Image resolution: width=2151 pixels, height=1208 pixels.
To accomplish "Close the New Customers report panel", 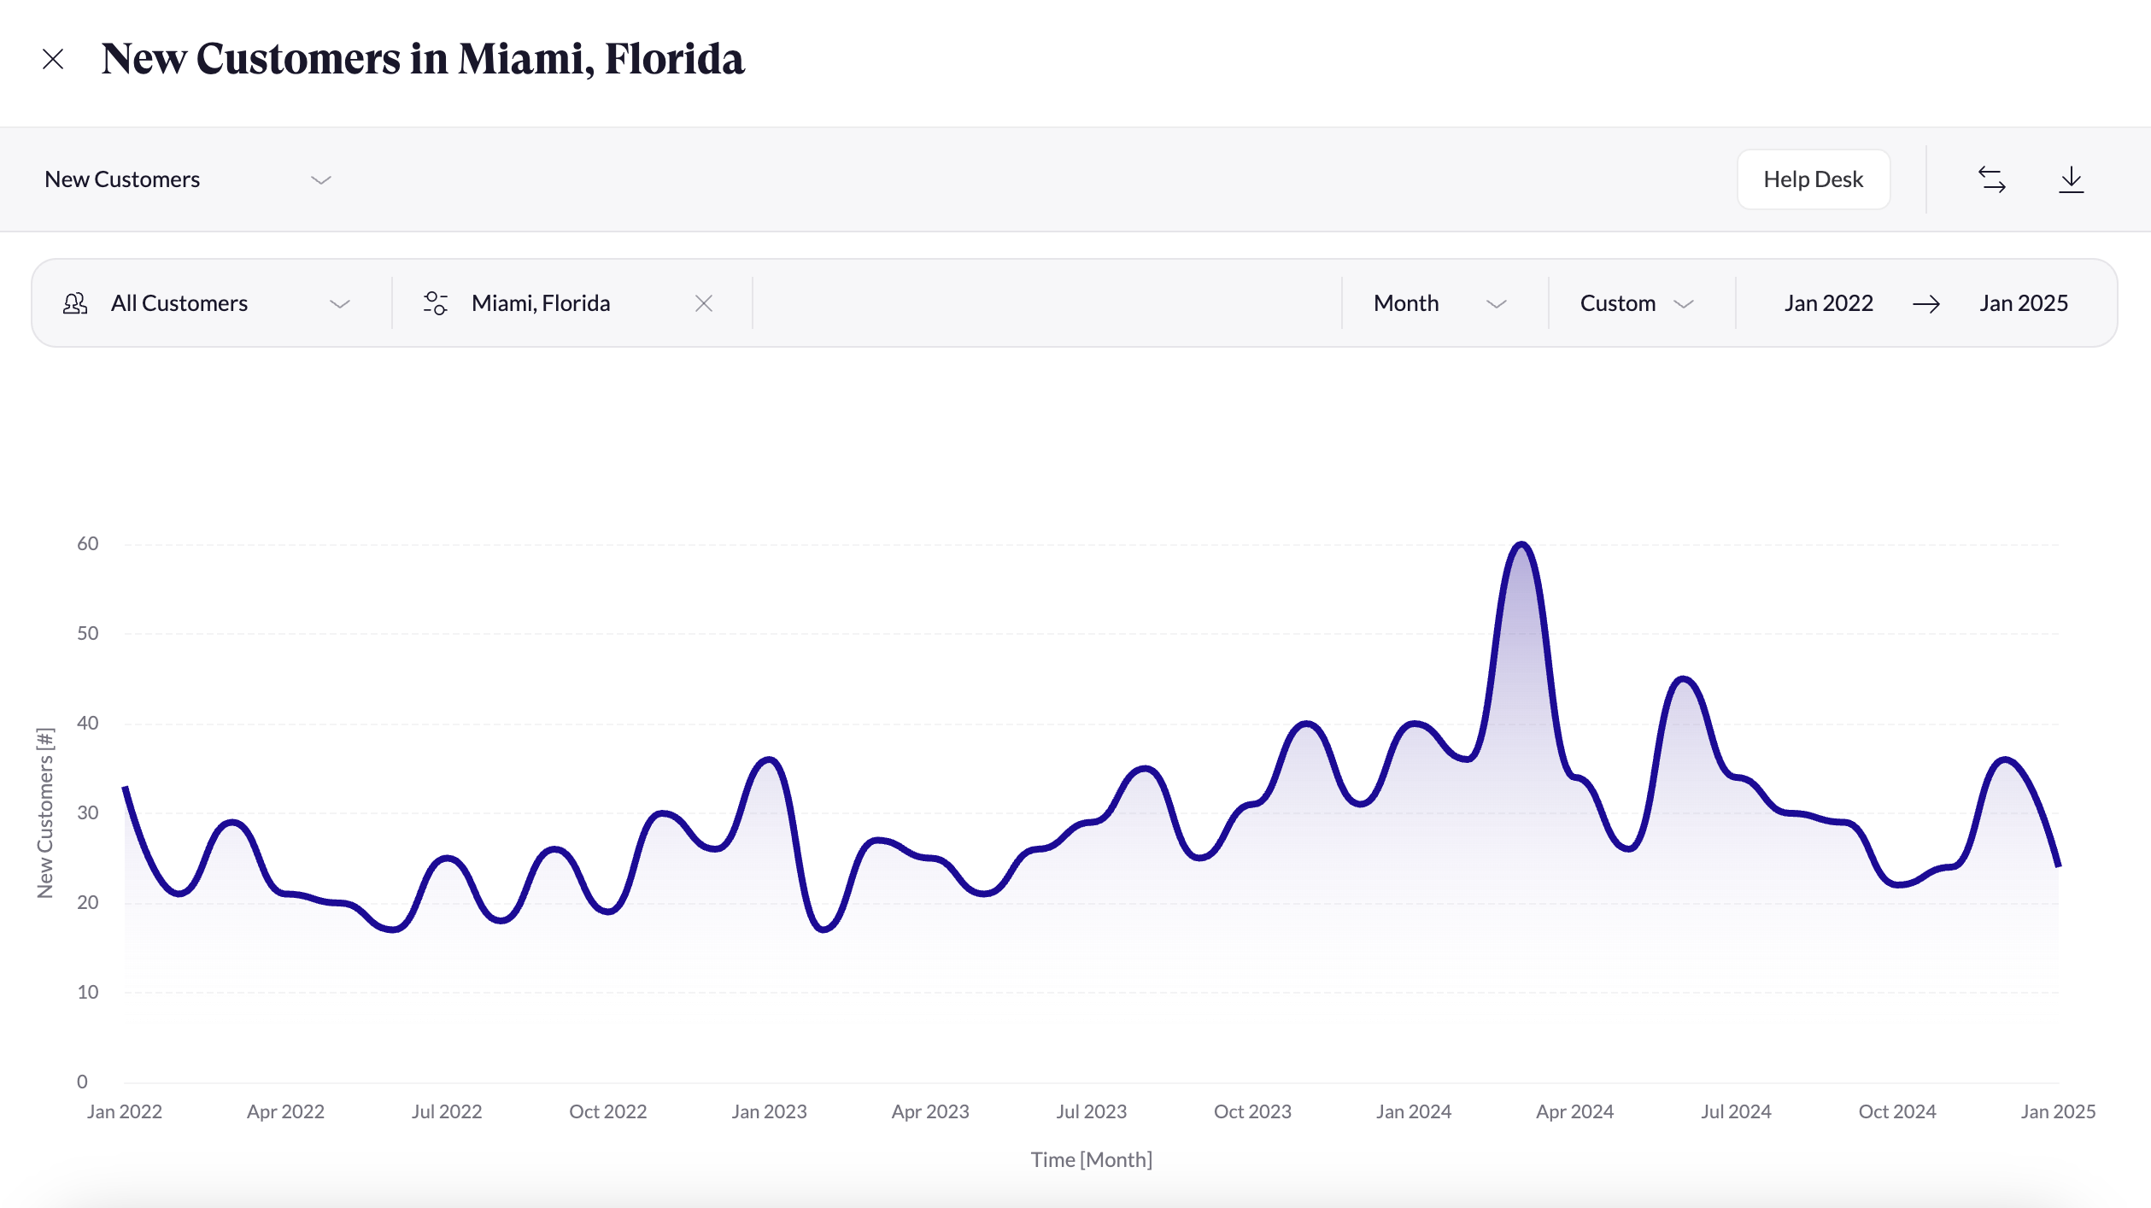I will pos(53,59).
